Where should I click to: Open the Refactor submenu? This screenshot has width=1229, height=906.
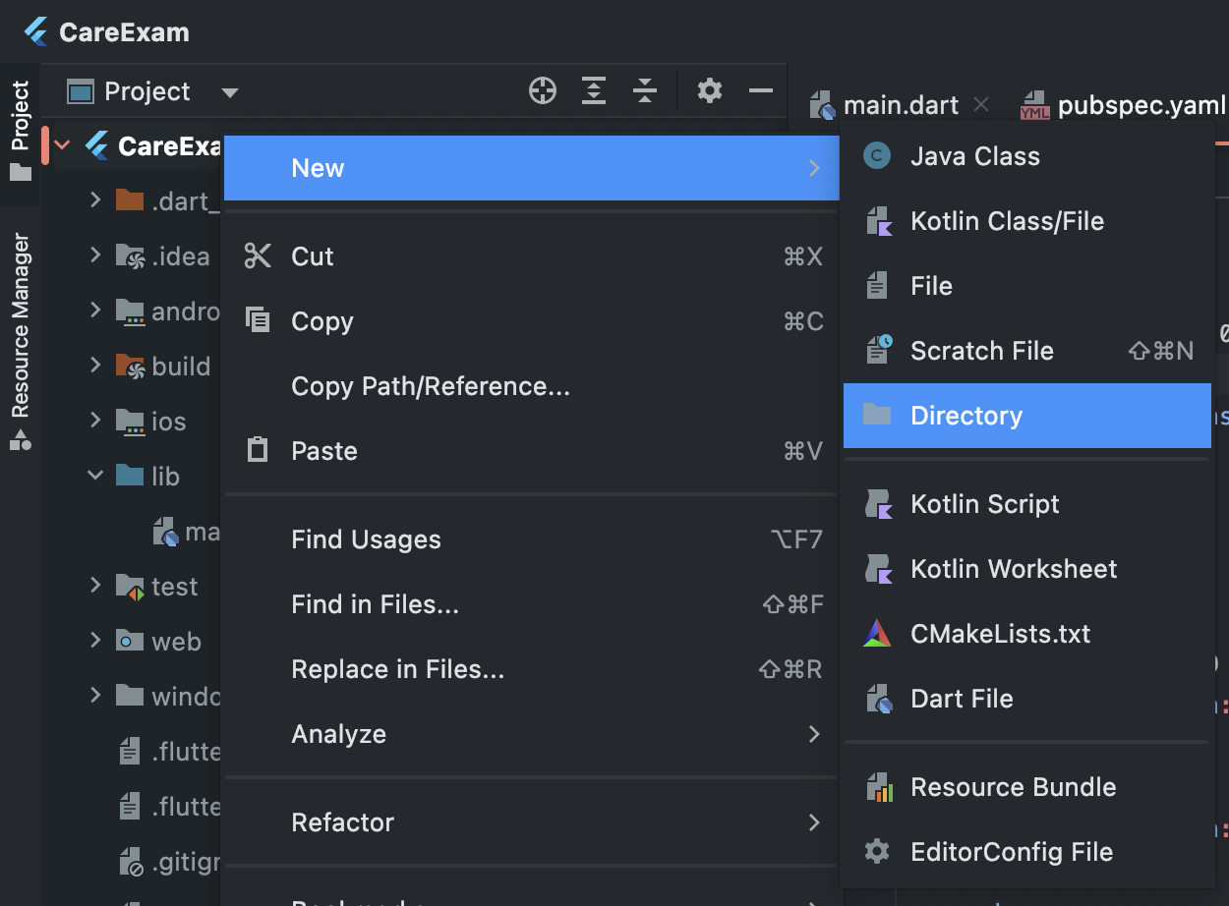coord(531,822)
